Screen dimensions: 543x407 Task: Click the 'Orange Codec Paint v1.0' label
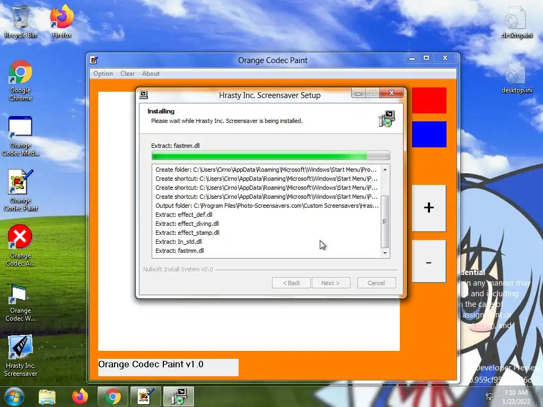click(x=151, y=364)
